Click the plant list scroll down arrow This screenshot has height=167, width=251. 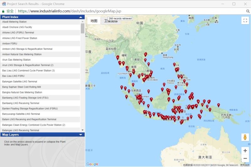click(x=83, y=130)
